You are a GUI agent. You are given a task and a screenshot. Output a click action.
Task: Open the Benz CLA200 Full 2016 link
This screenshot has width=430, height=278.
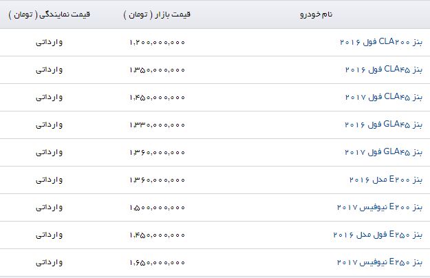(x=381, y=42)
